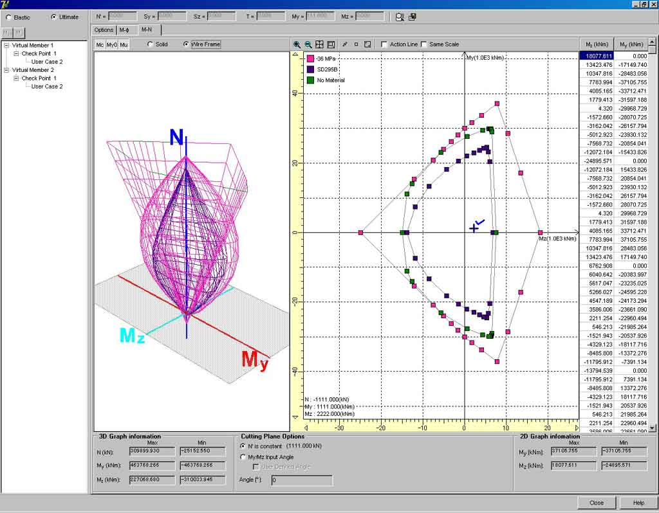Click the My (kNm) column header

pyautogui.click(x=631, y=44)
